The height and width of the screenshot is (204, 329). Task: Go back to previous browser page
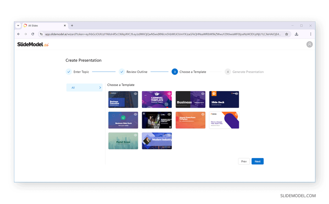click(19, 34)
